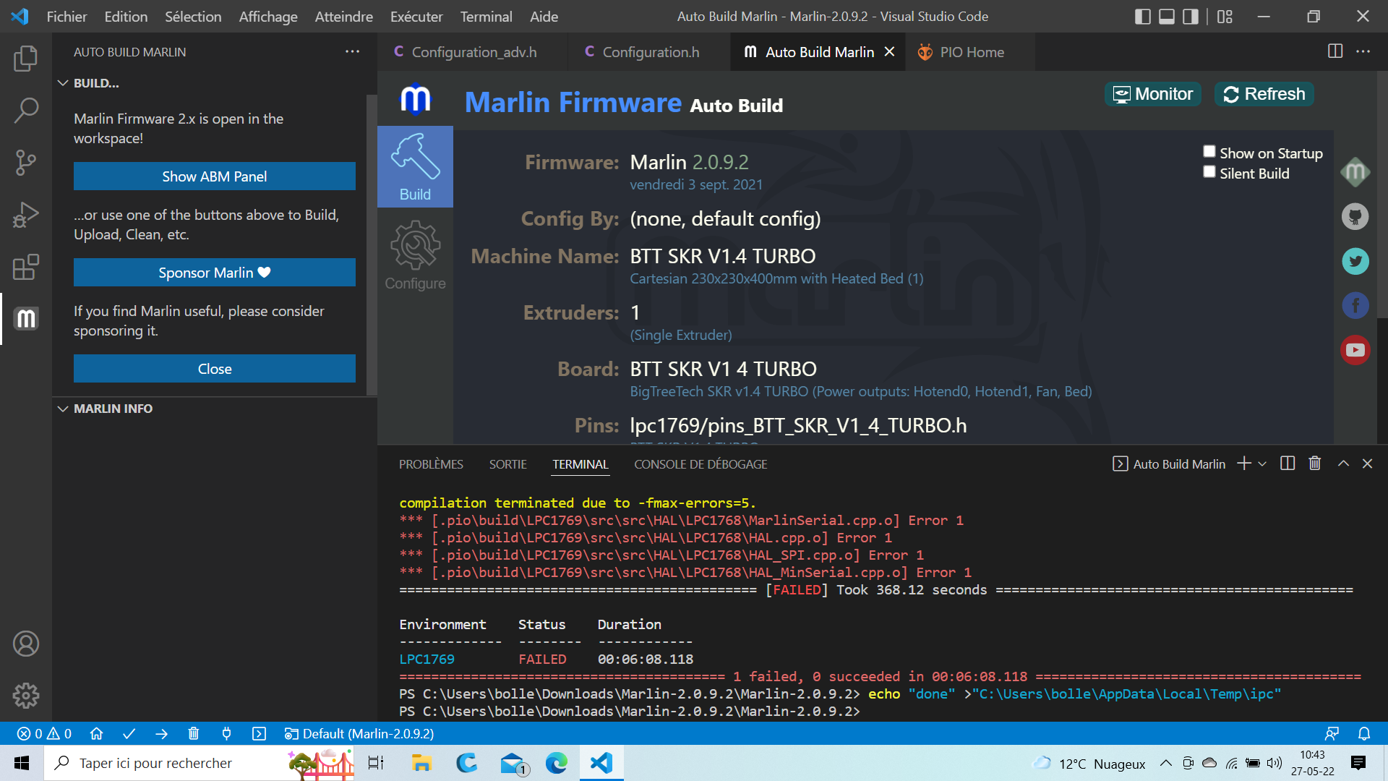Screen dimensions: 1388x781
Task: Click the Marlin YouTube icon
Action: coord(1355,350)
